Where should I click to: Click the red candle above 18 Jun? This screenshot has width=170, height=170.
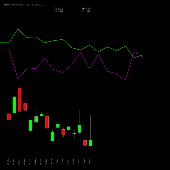85,143
